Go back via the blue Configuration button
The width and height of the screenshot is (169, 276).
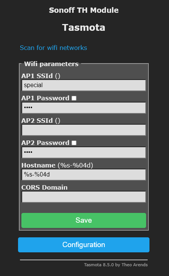84,245
